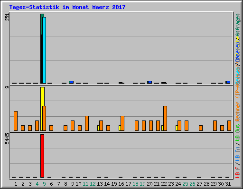Image resolution: width=243 pixels, height=189 pixels.
Task: Click the tall red kB bar on day 5
Action: point(42,156)
